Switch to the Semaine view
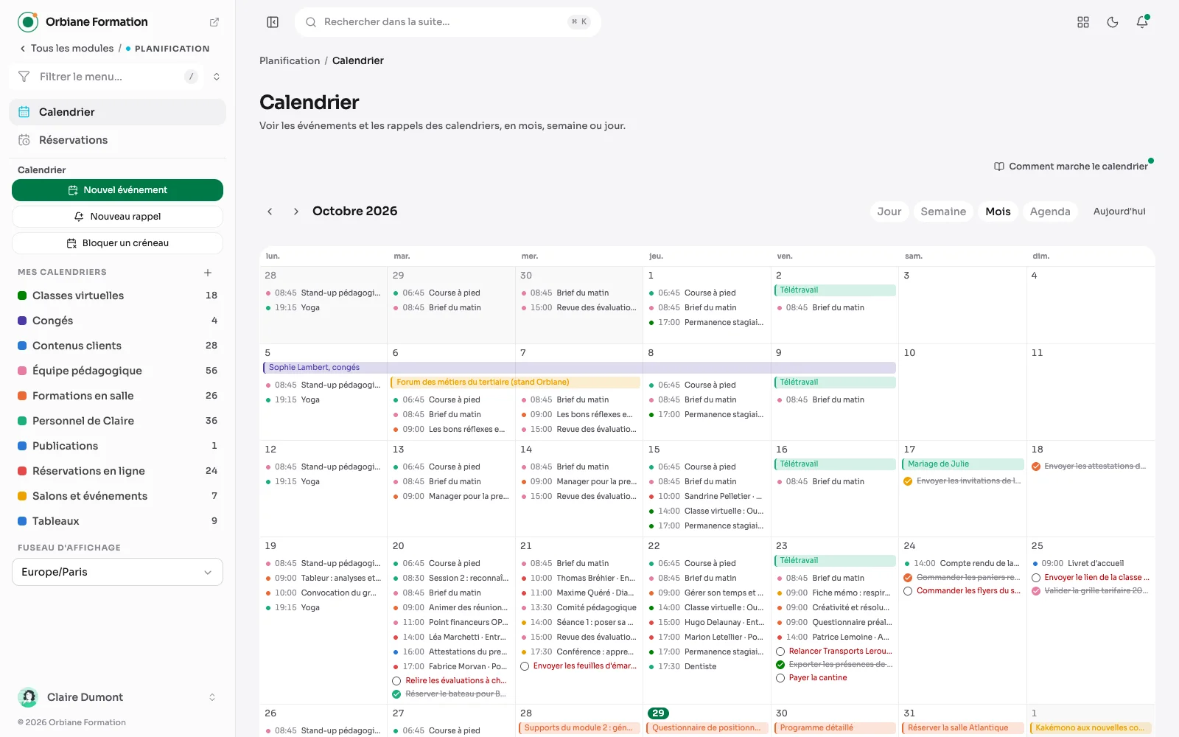This screenshot has height=737, width=1179. pos(943,212)
